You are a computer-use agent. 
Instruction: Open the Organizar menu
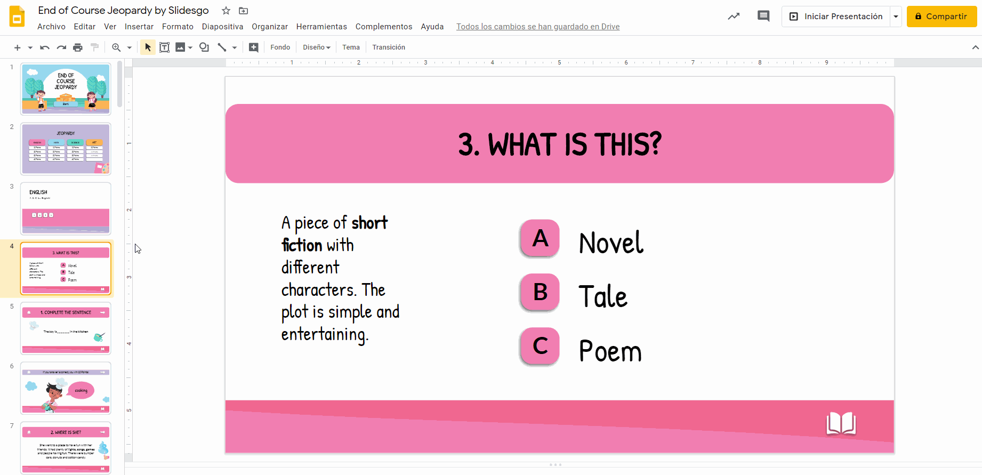point(270,27)
